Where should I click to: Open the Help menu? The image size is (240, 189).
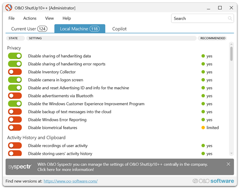67,18
